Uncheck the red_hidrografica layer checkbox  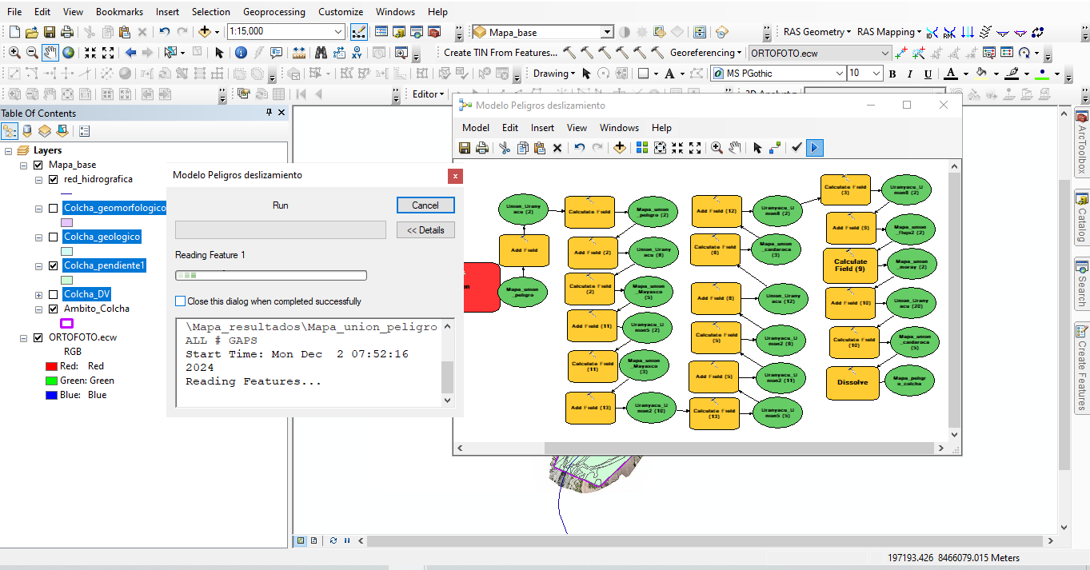[x=54, y=180]
